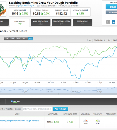117x130 pixels.
Task: Uncheck the S&P 500 comparison checkbox
Action: pos(12,101)
